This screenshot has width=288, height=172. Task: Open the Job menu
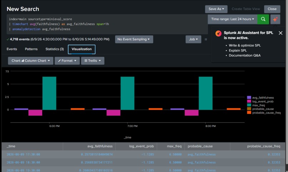(193, 39)
